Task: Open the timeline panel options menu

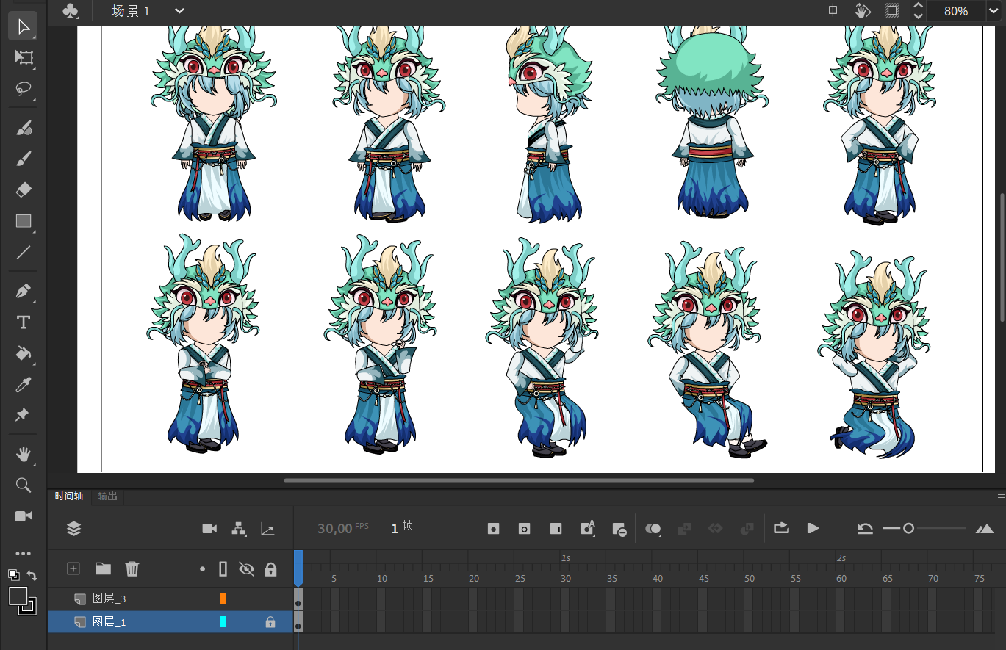Action: pos(1001,496)
